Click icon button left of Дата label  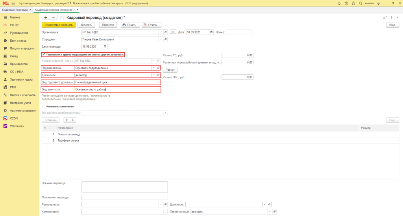(x=173, y=32)
